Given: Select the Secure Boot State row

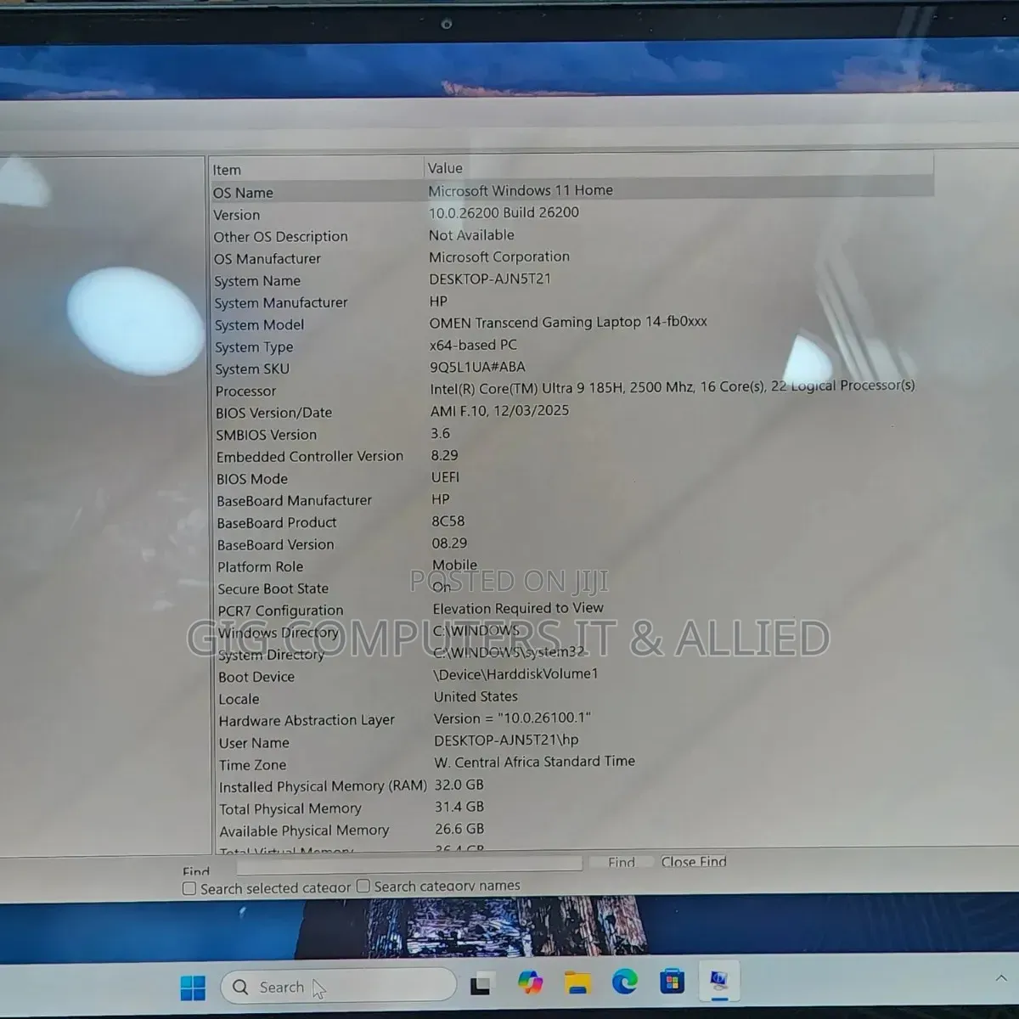Looking at the screenshot, I should click(x=572, y=588).
